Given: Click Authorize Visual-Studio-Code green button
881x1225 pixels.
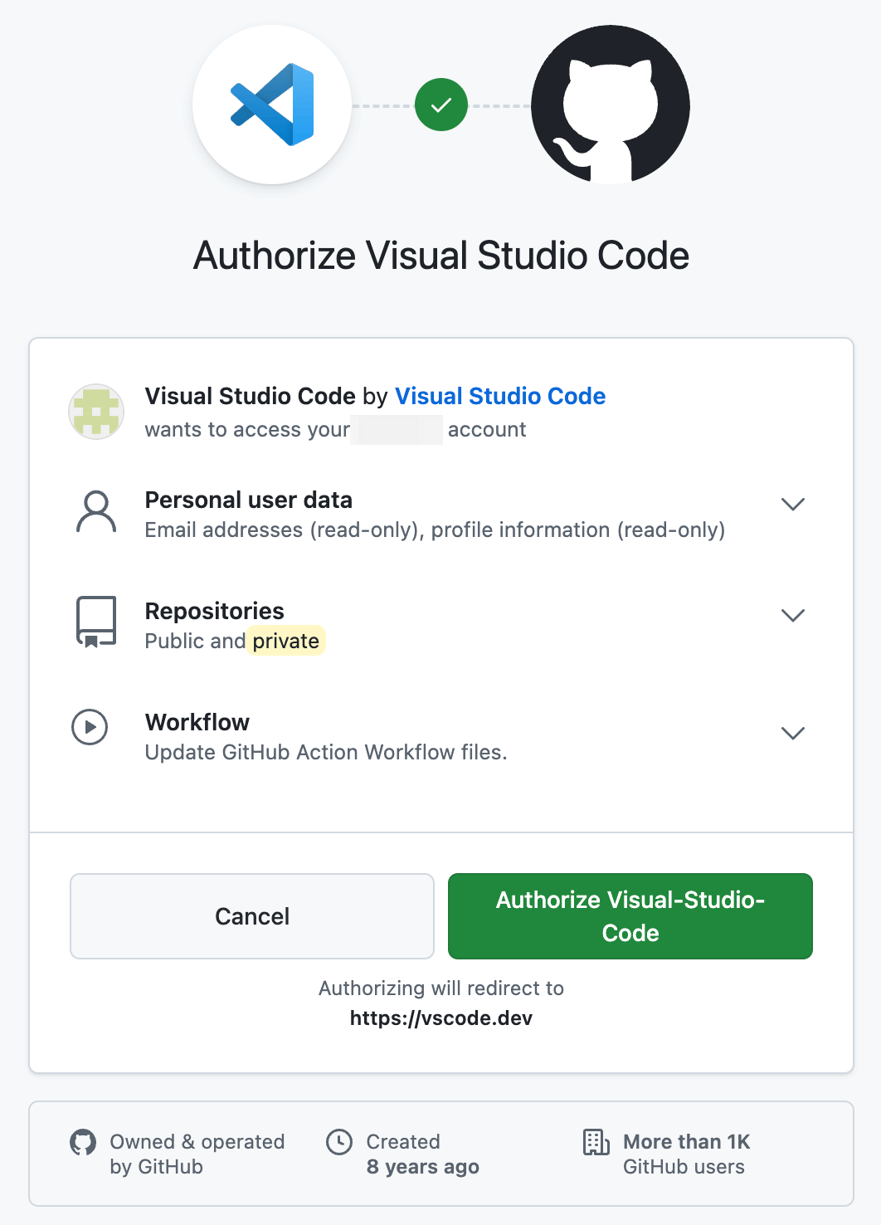Looking at the screenshot, I should click(630, 916).
